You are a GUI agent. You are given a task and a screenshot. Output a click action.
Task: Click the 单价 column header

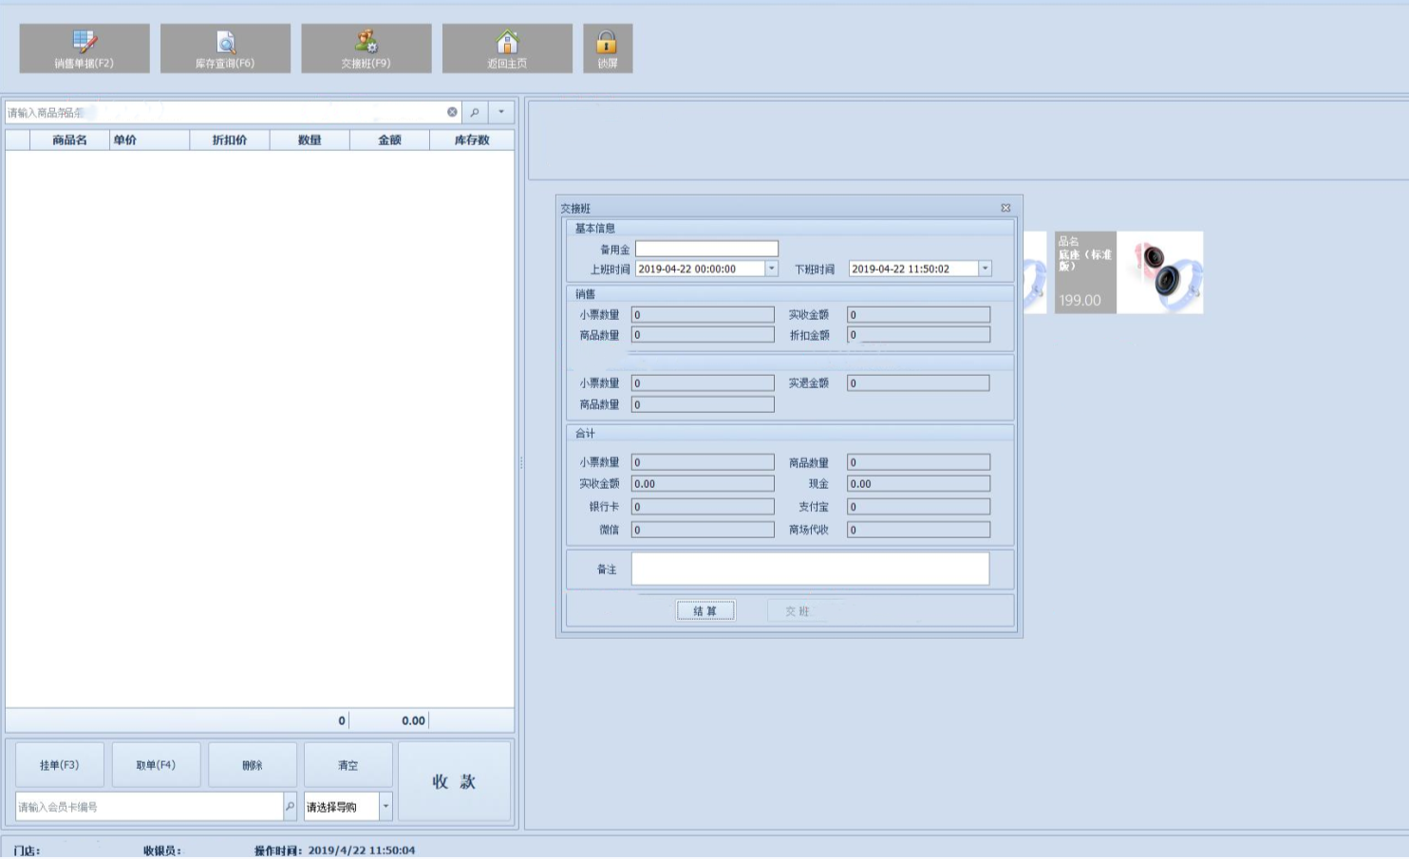click(149, 140)
